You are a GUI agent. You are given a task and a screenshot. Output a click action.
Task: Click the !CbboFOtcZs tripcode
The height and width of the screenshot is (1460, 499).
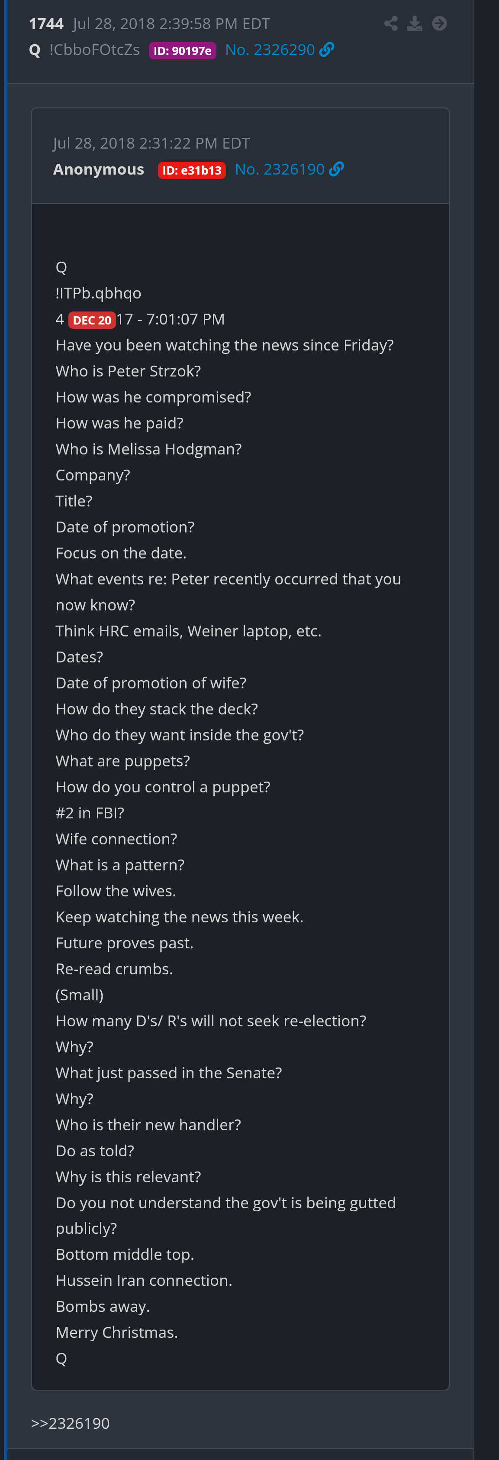coord(95,50)
